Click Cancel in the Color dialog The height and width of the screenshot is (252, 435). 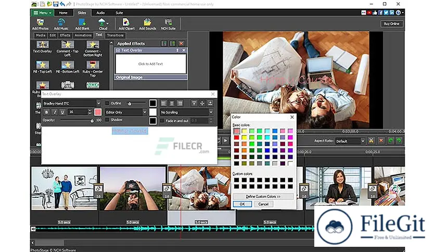coord(263,204)
